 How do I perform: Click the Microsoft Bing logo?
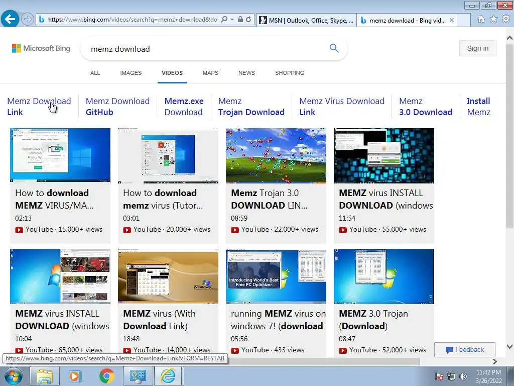[41, 48]
